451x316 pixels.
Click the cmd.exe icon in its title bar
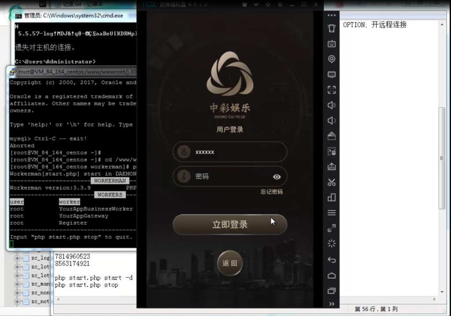click(x=18, y=16)
